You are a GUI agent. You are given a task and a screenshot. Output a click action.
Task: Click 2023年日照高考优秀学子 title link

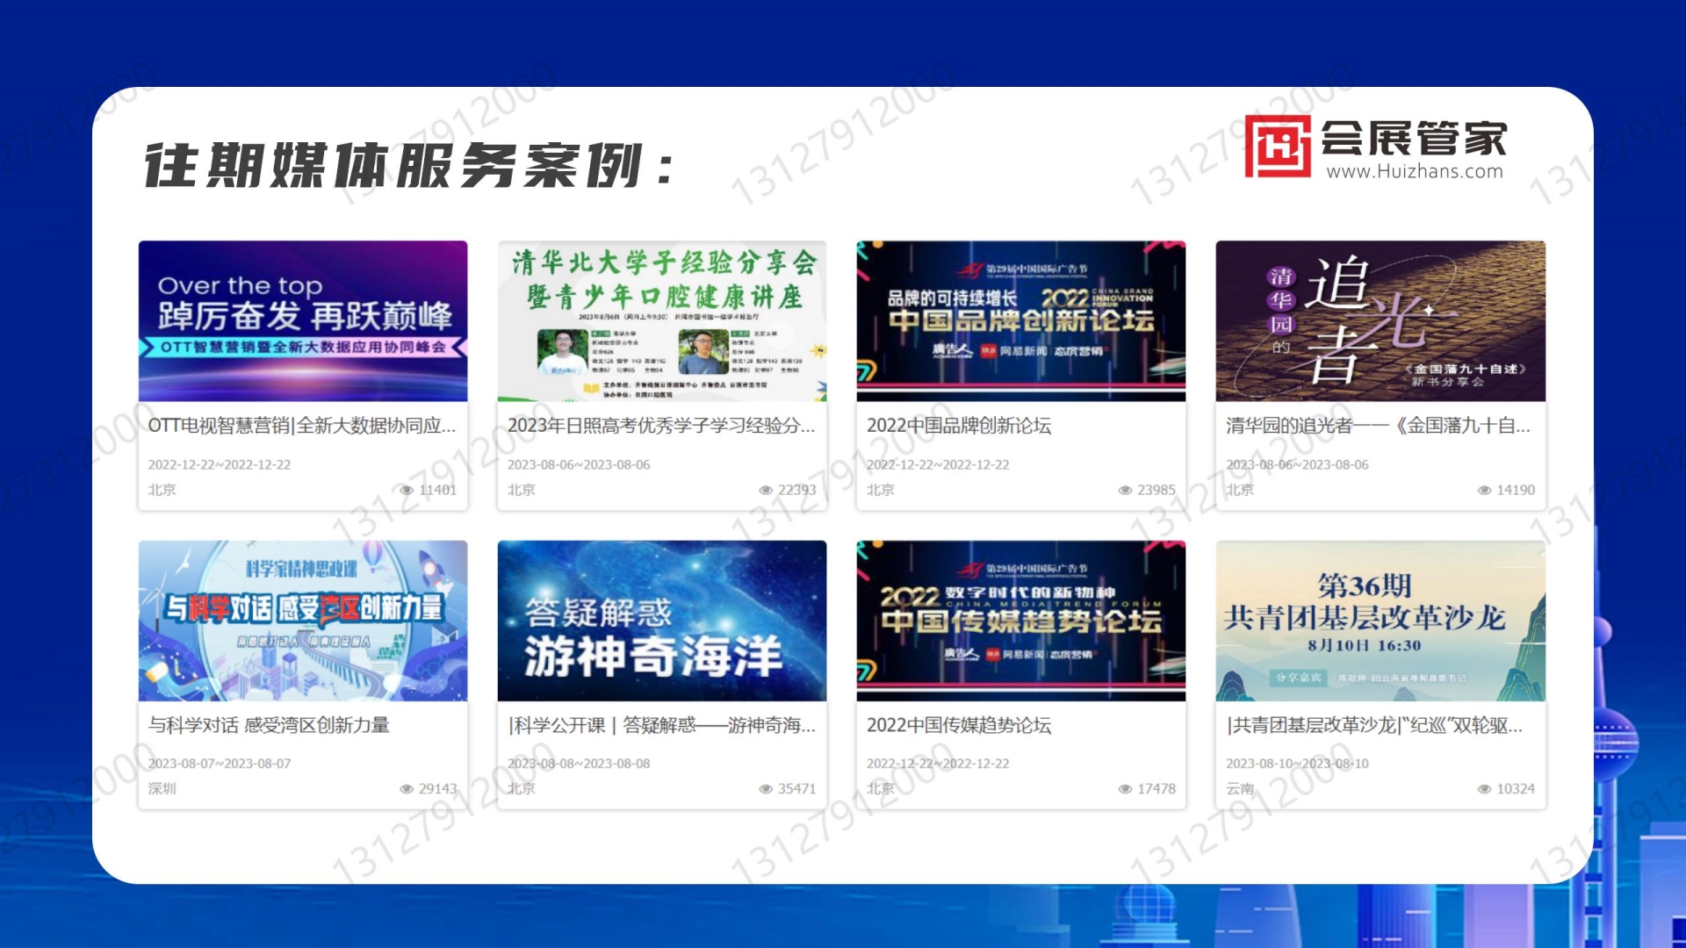[x=660, y=426]
